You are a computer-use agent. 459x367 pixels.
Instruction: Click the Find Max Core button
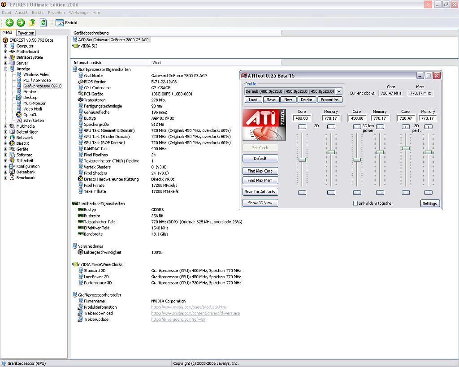click(260, 171)
